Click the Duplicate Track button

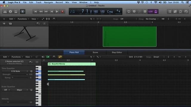10,23
